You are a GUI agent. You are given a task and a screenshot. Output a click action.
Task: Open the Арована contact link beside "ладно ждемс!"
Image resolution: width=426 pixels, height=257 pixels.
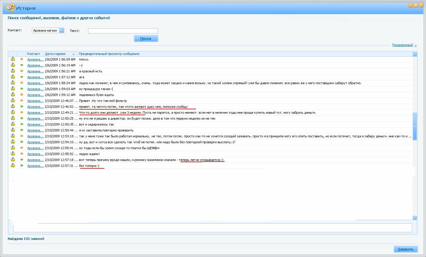click(35, 154)
